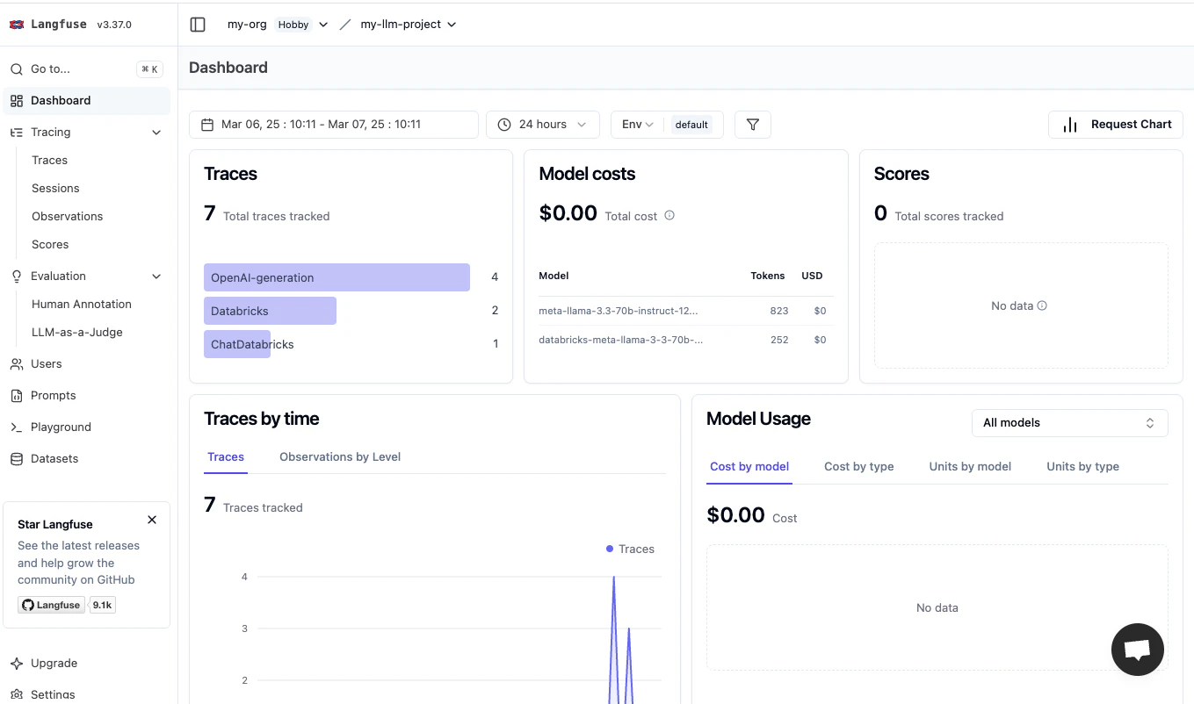Dismiss the Star Langfuse card

click(152, 521)
